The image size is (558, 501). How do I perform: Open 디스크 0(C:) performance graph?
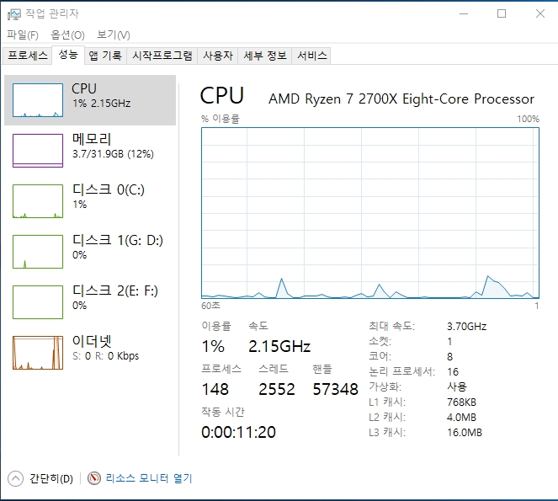coord(38,201)
